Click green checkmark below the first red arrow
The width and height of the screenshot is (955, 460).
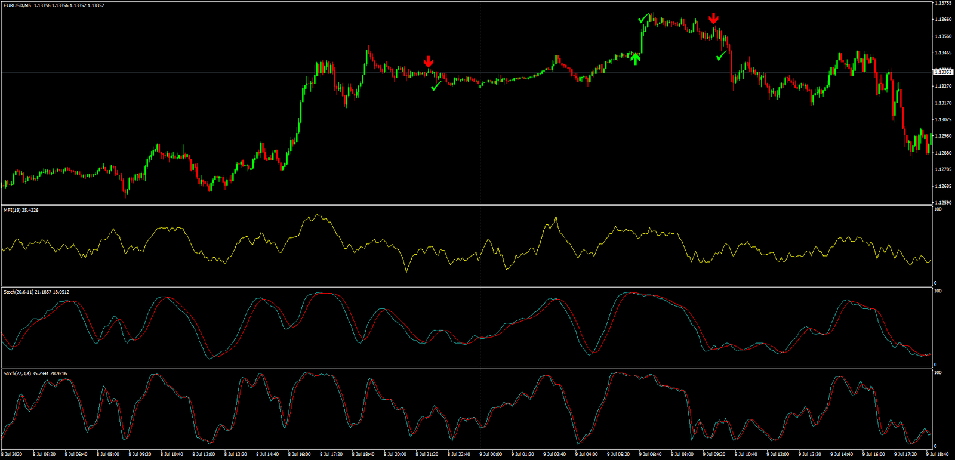436,87
